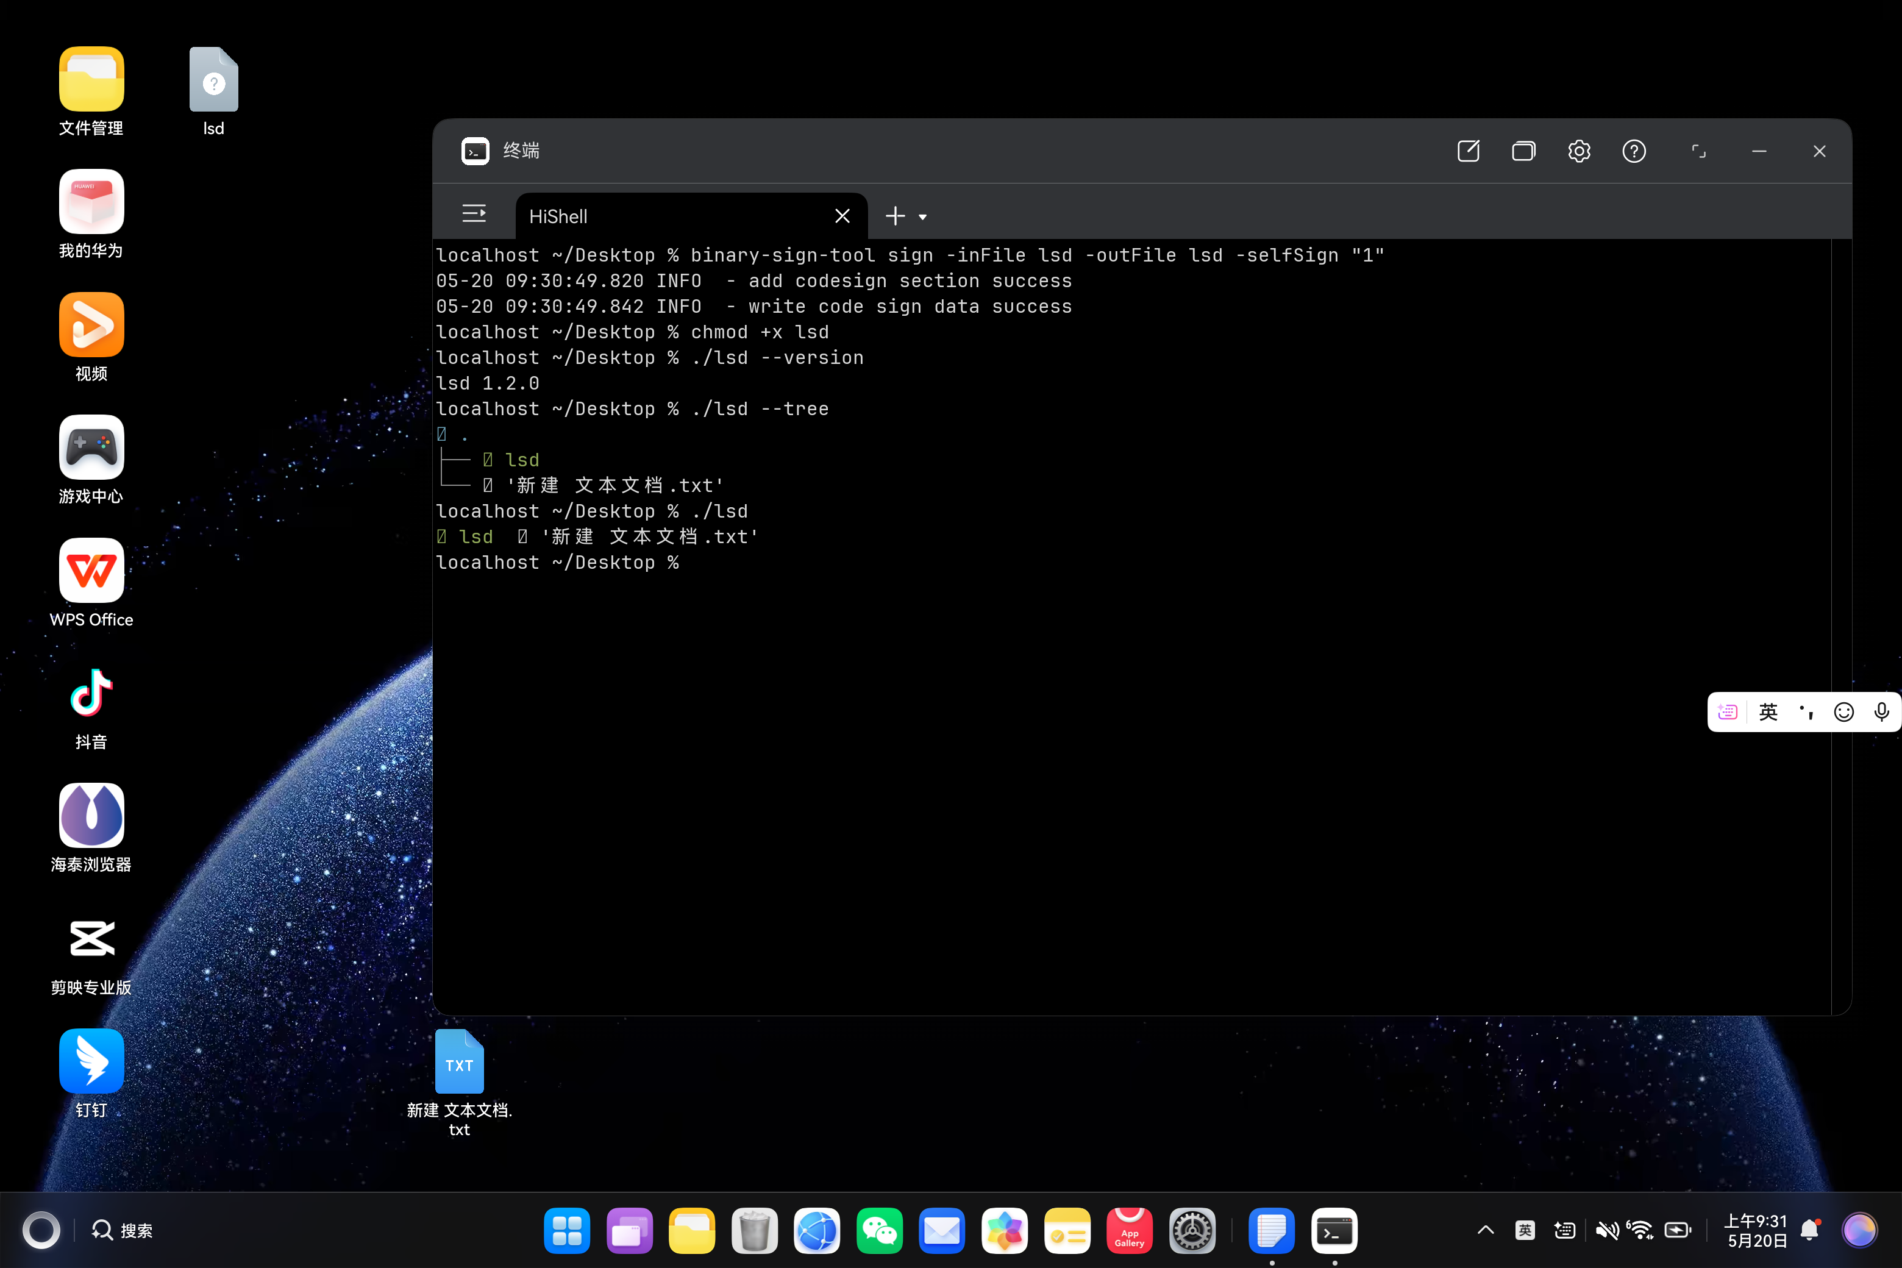This screenshot has height=1268, width=1902.
Task: Open WeChat from the dock
Action: (x=880, y=1231)
